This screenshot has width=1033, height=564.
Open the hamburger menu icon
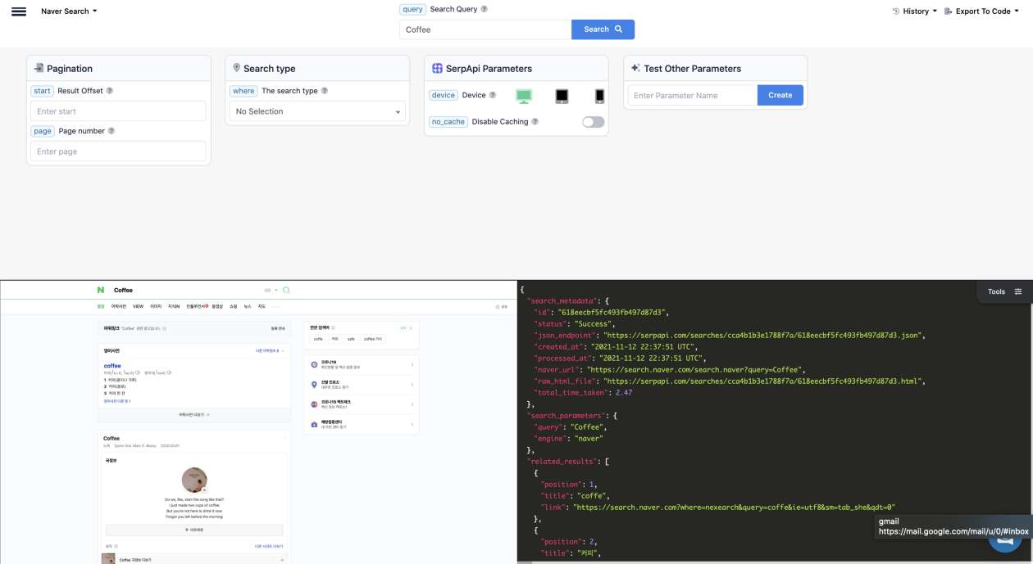(18, 11)
